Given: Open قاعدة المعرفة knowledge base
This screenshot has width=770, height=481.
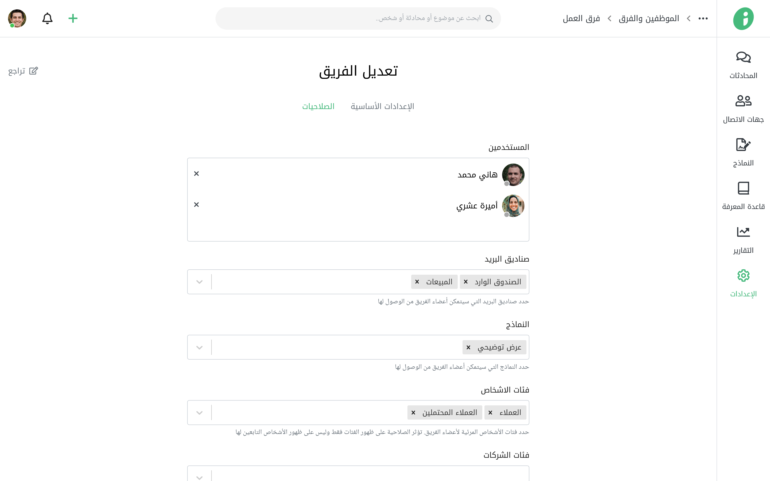Looking at the screenshot, I should [743, 189].
